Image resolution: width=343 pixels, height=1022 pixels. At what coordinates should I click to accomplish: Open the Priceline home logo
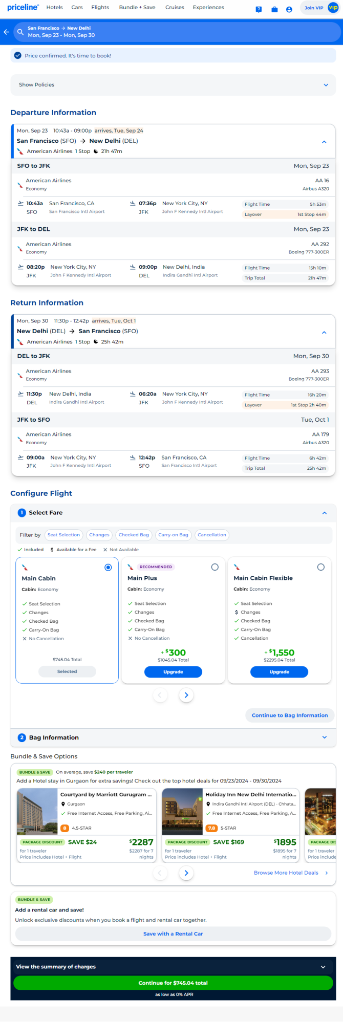pos(23,8)
